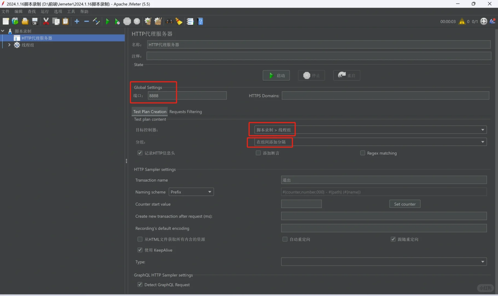Screen dimensions: 498x296
Task: Click the Help question-mark toolbar icon
Action: pos(200,21)
